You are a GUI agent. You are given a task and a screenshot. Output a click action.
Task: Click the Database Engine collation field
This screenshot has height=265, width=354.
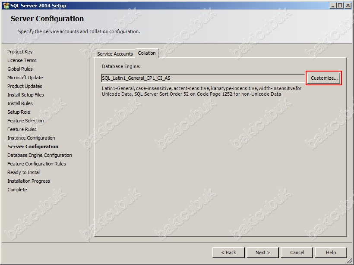[203, 78]
